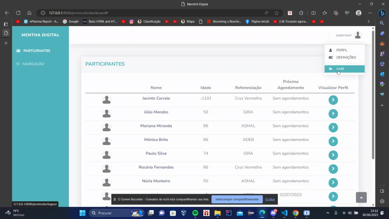Click Rosário Fernandes avatar icon

click(x=106, y=169)
